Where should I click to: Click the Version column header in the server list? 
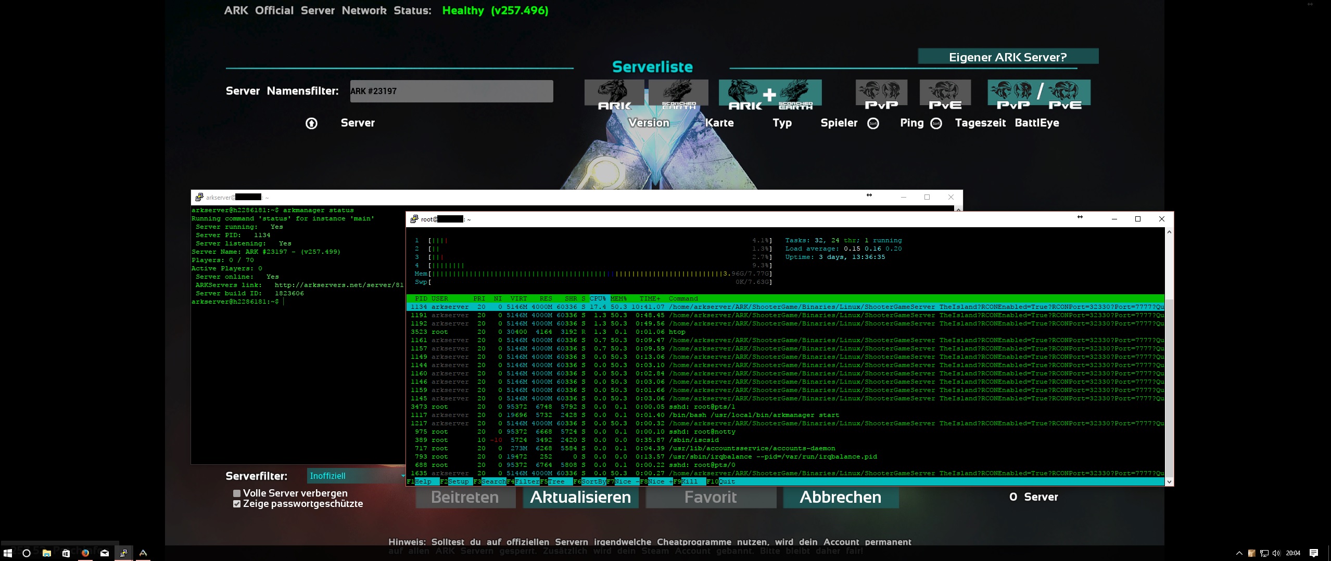coord(649,123)
